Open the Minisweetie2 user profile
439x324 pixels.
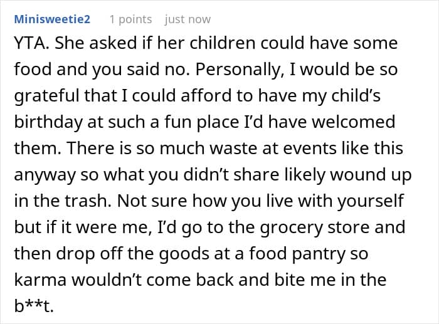(52, 19)
